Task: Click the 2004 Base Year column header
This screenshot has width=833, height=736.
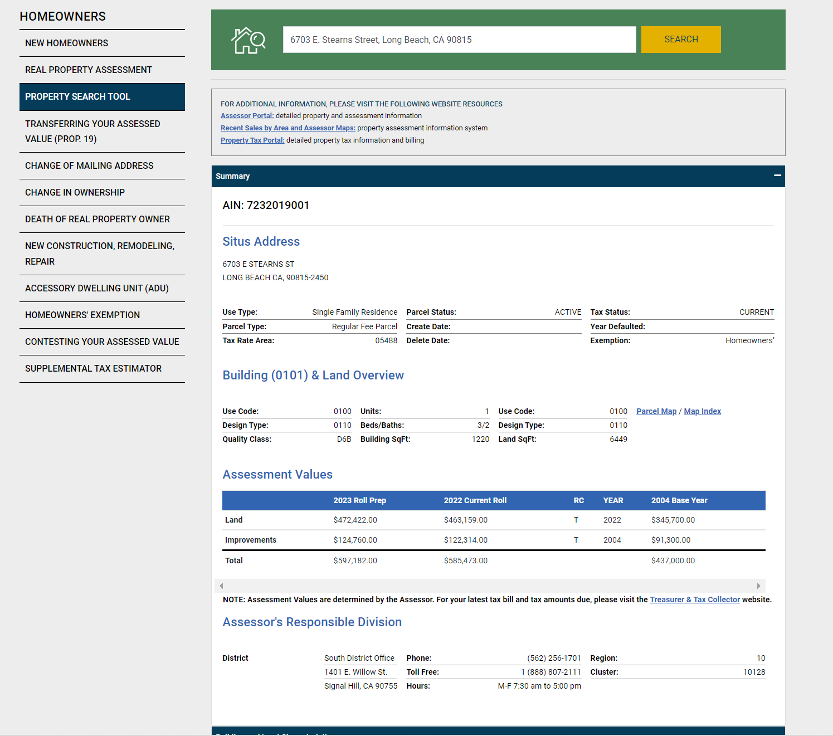Action: pyautogui.click(x=679, y=500)
